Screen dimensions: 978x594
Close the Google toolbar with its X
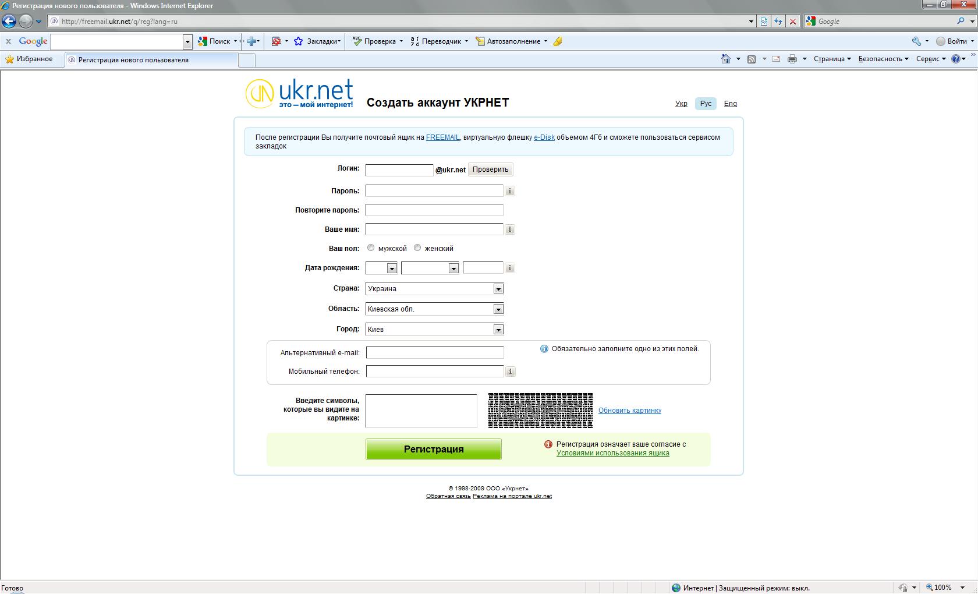tap(8, 41)
